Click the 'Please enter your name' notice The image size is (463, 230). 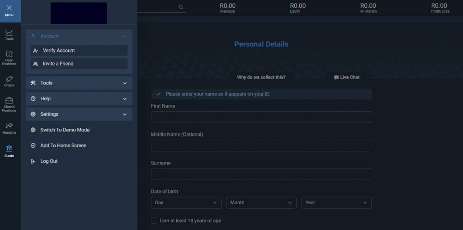pos(261,94)
